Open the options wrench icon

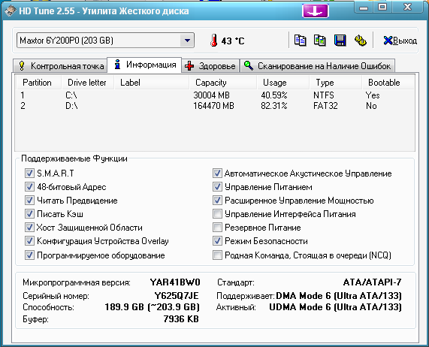click(x=361, y=41)
